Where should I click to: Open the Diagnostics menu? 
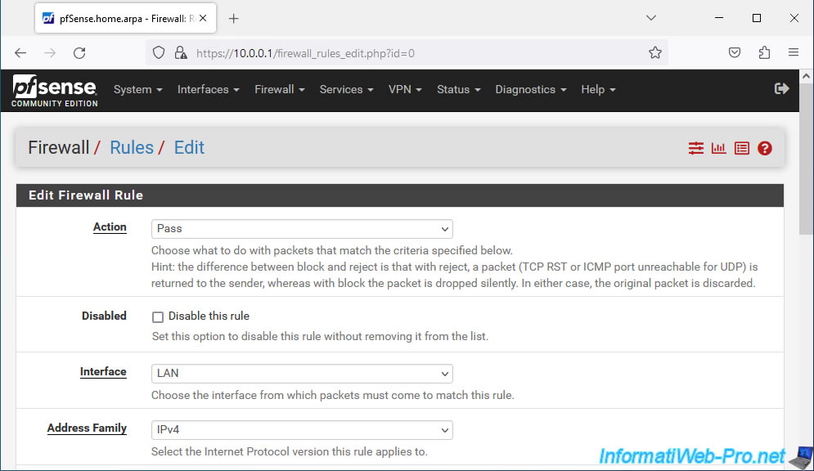point(531,89)
